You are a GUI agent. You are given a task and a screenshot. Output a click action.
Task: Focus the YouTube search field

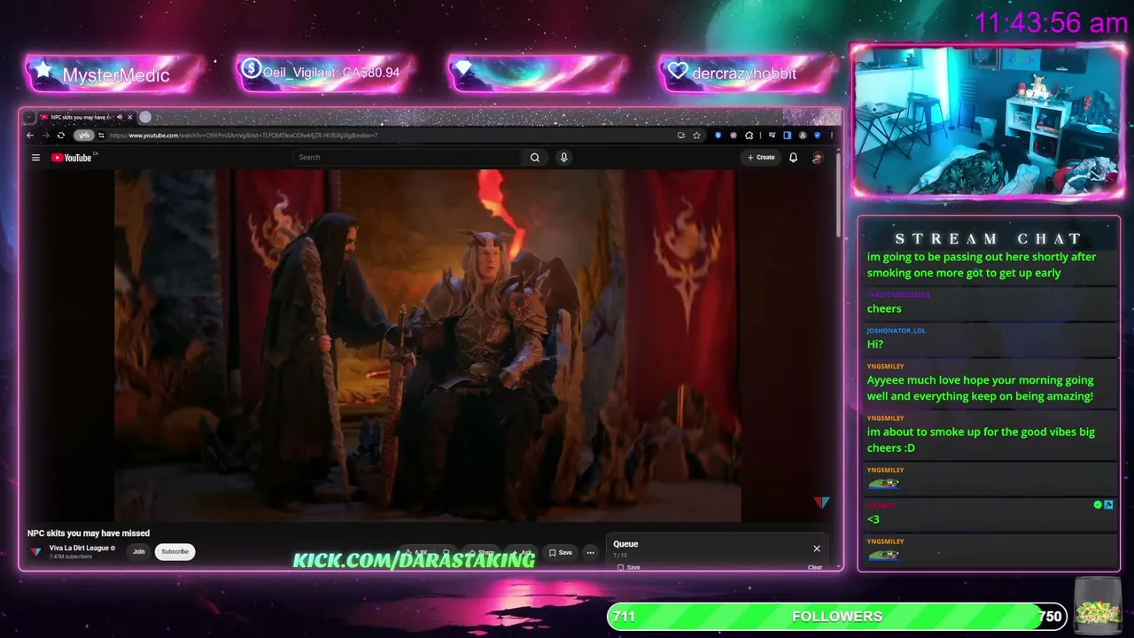coord(408,158)
